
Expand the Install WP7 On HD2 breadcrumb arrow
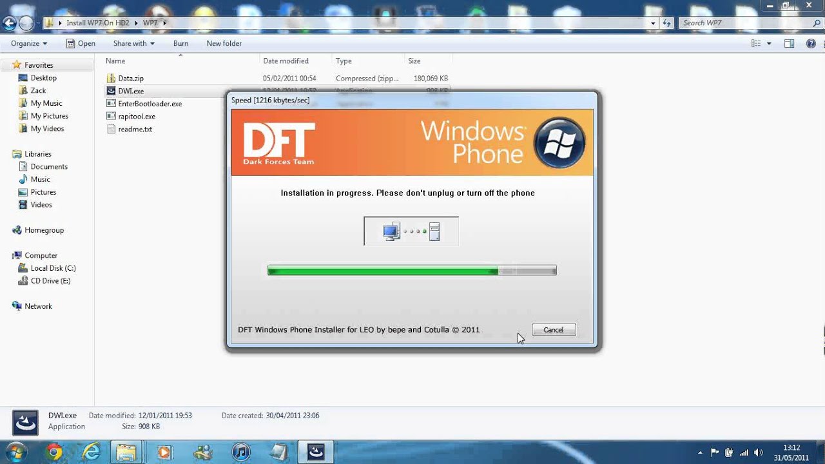pos(135,23)
